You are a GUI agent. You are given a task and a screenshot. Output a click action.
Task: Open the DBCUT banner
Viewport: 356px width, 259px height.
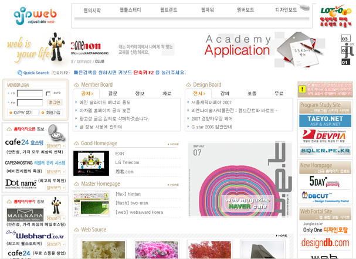(325, 196)
